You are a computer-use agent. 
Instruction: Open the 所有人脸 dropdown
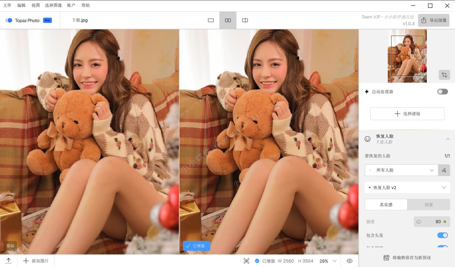click(x=401, y=170)
